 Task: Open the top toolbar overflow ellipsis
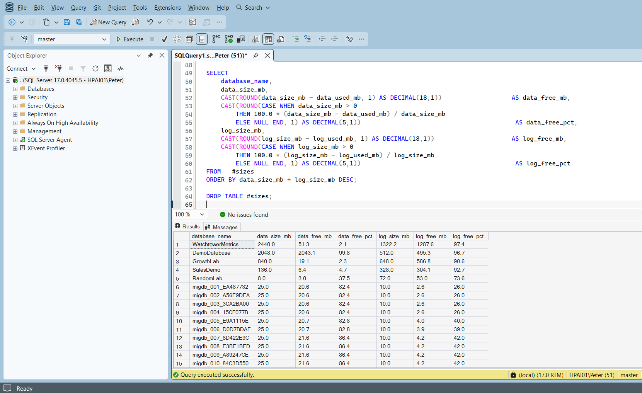point(219,22)
